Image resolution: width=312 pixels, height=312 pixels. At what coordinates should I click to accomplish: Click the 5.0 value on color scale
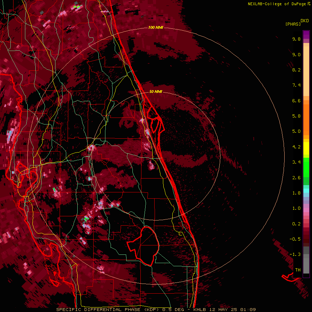coord(296,131)
